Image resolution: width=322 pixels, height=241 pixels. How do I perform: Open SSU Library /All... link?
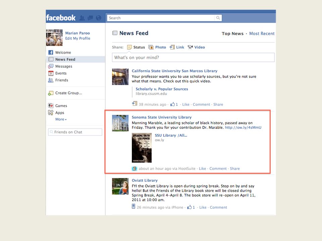click(x=171, y=136)
